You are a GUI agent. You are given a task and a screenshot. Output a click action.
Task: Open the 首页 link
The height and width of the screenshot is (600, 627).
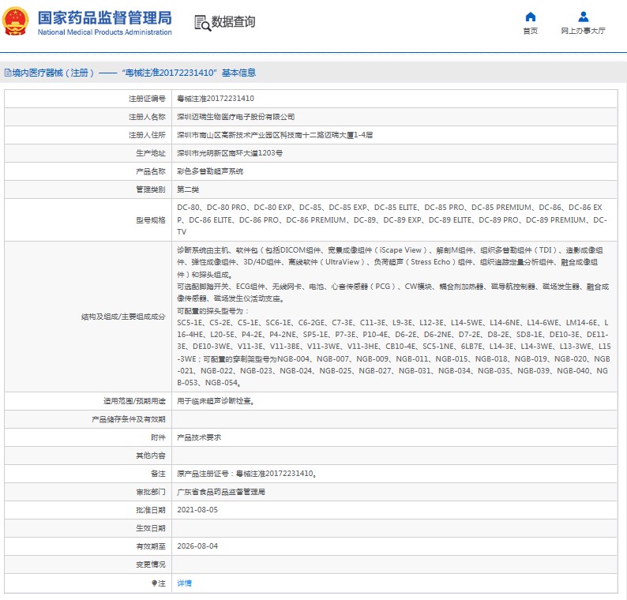pyautogui.click(x=530, y=31)
